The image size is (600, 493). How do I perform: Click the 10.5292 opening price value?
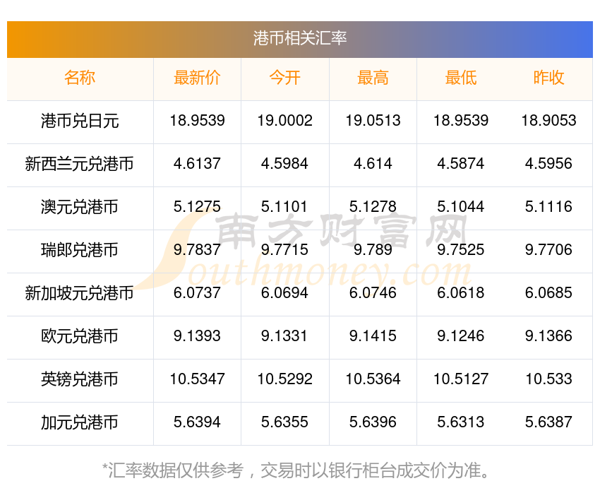coord(284,379)
